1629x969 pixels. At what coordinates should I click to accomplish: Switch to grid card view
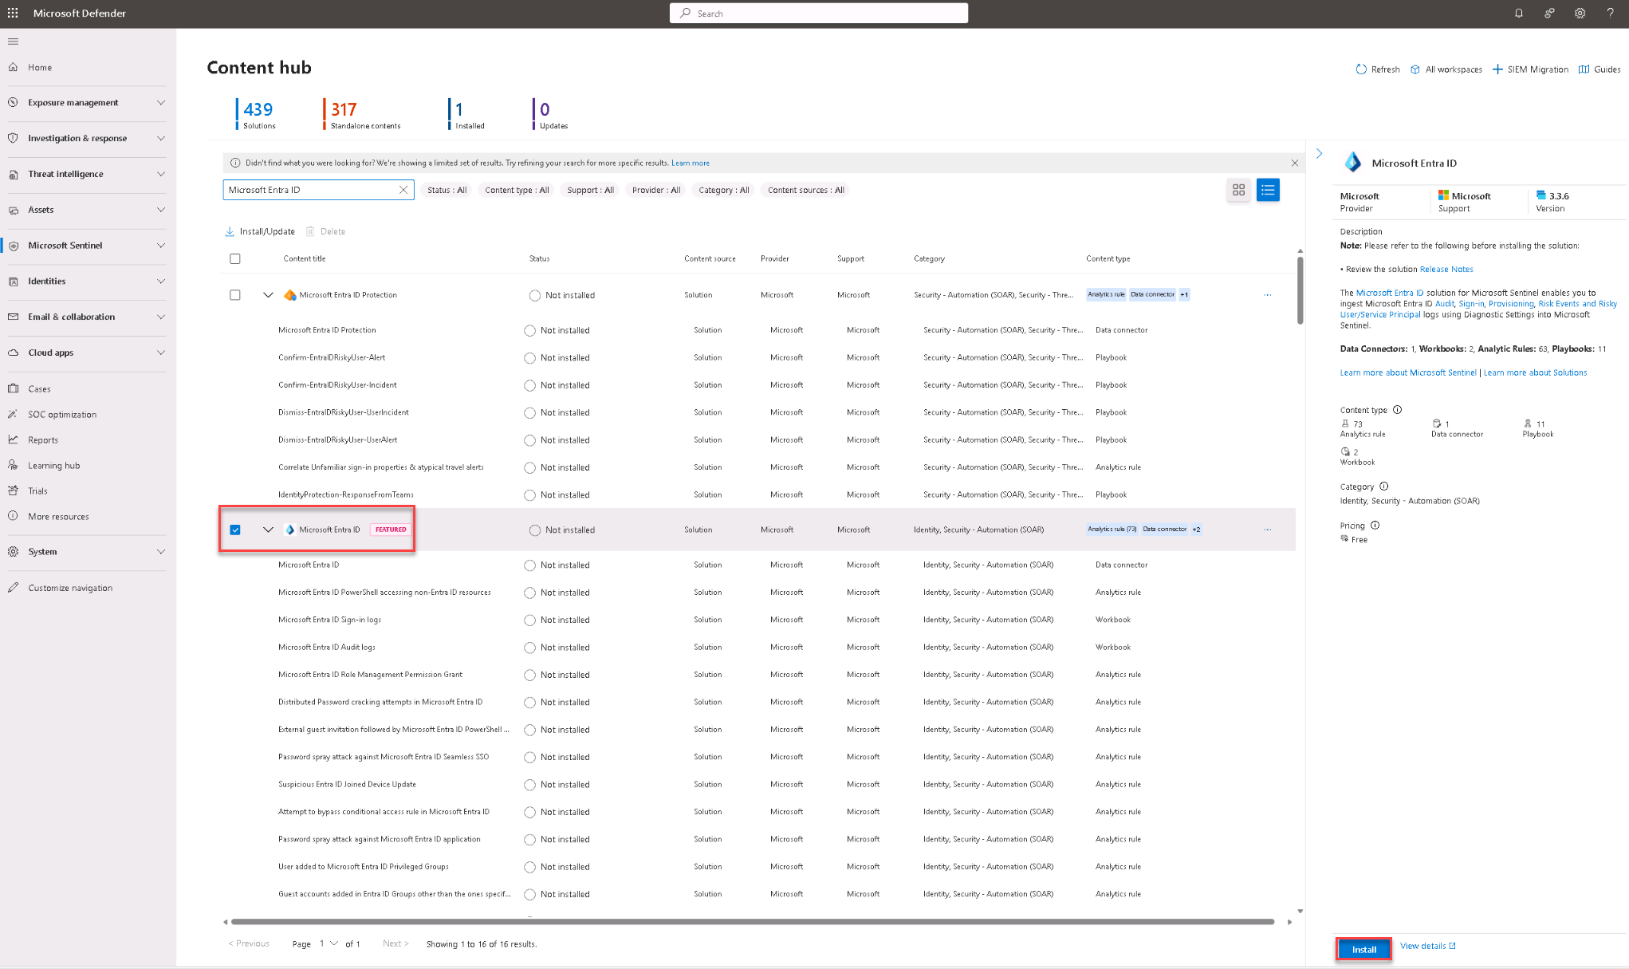(1238, 190)
